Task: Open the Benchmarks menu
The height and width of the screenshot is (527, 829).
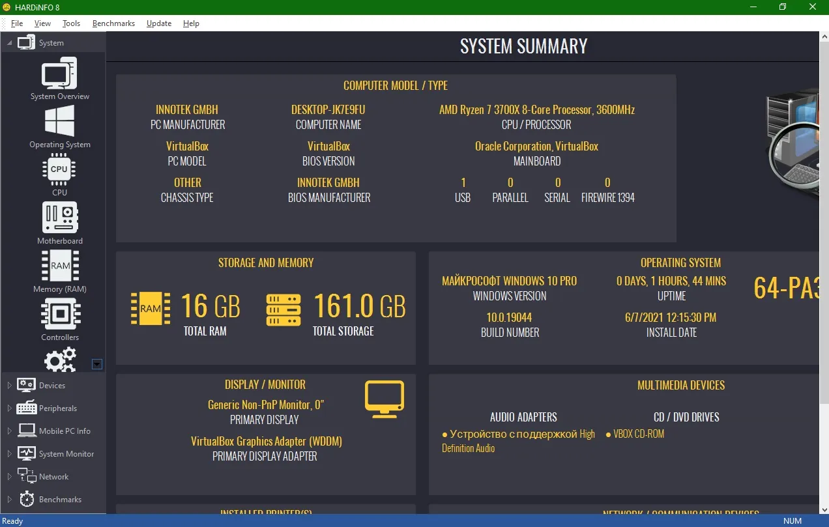Action: pos(113,23)
